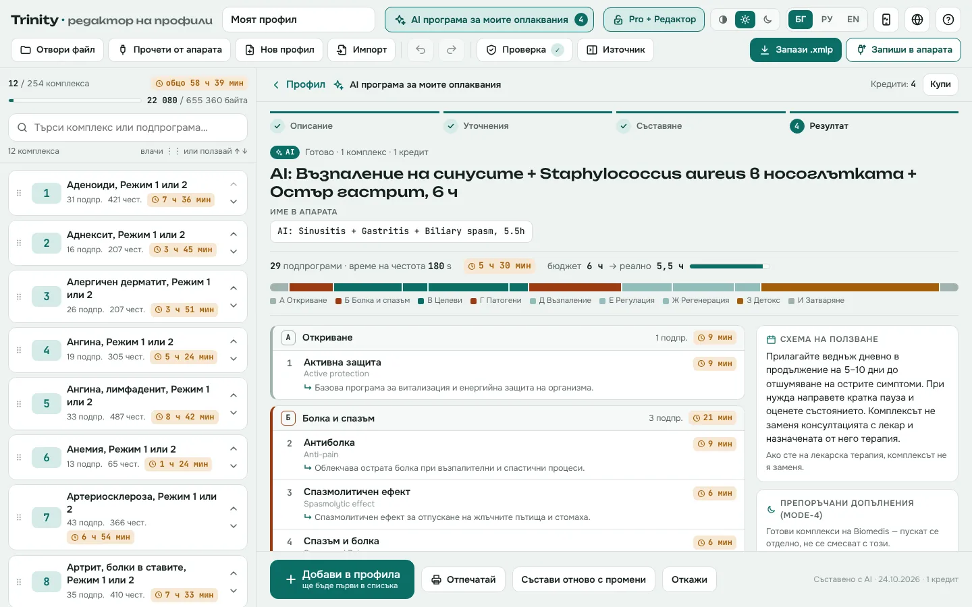Click the search field for complexes

(x=128, y=127)
